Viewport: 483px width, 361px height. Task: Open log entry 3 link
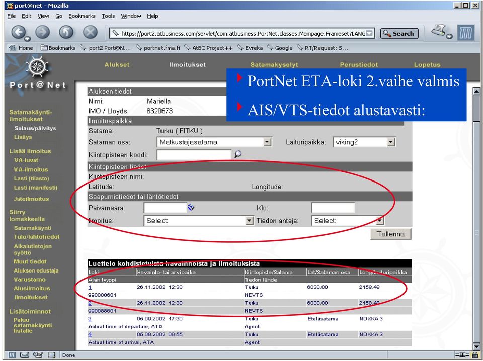(x=90, y=319)
